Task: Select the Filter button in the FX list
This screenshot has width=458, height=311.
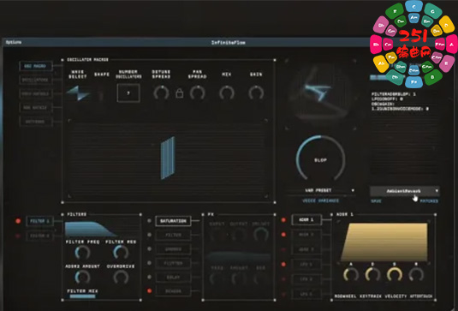Action: click(173, 235)
